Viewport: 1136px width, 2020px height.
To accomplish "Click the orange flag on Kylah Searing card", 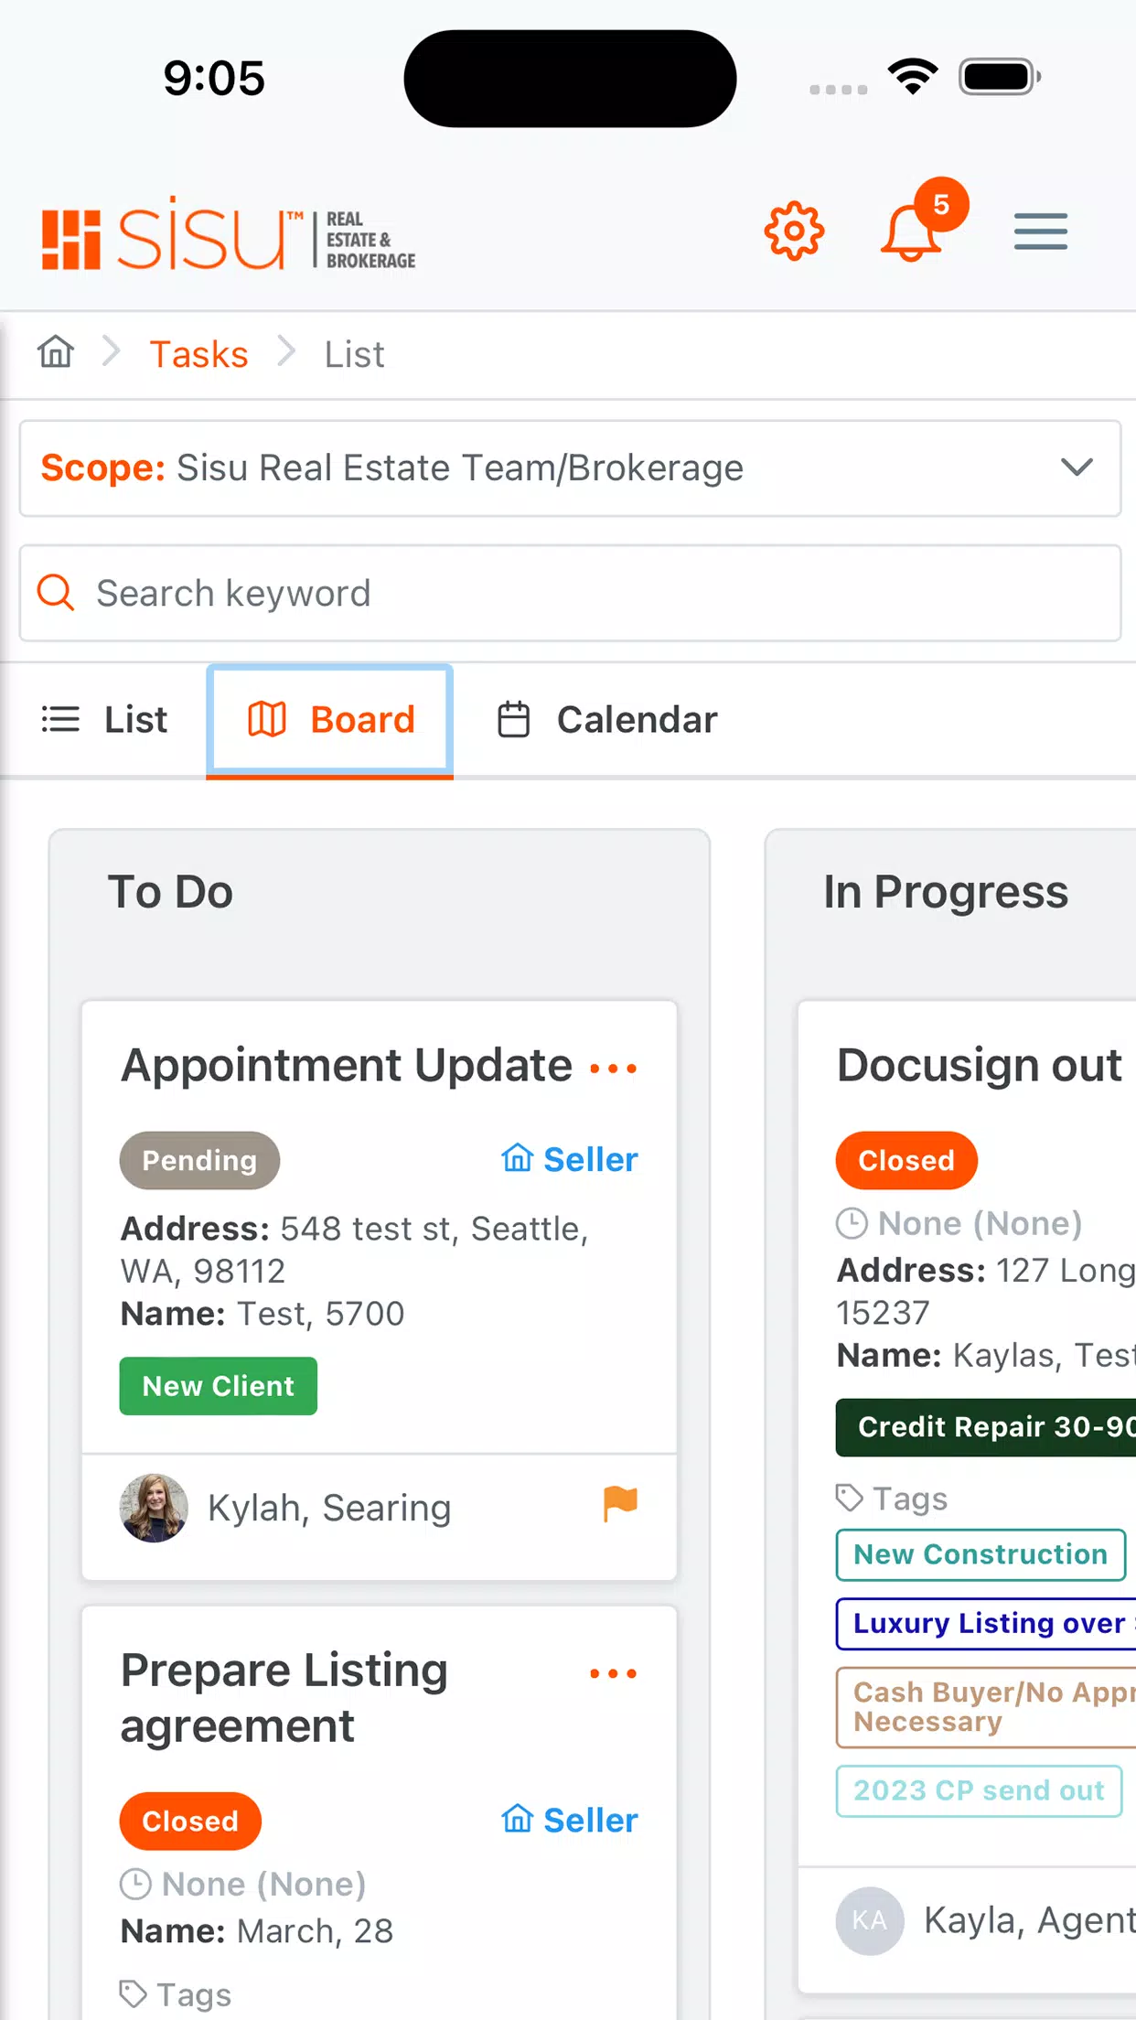I will 620,1504.
